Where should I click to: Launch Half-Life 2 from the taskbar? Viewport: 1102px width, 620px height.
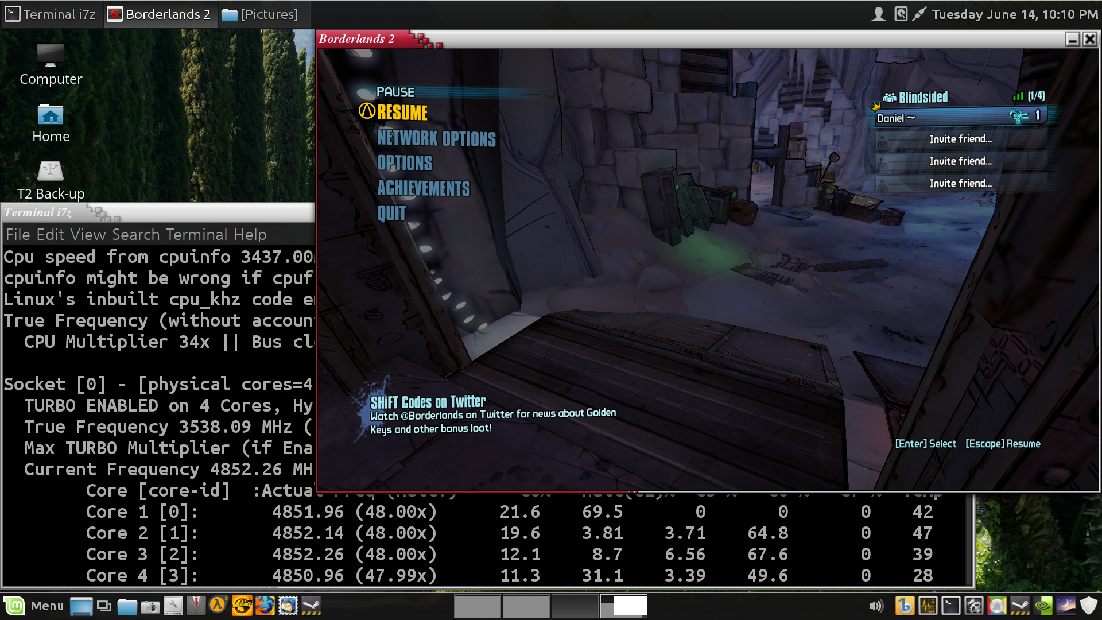pos(219,606)
